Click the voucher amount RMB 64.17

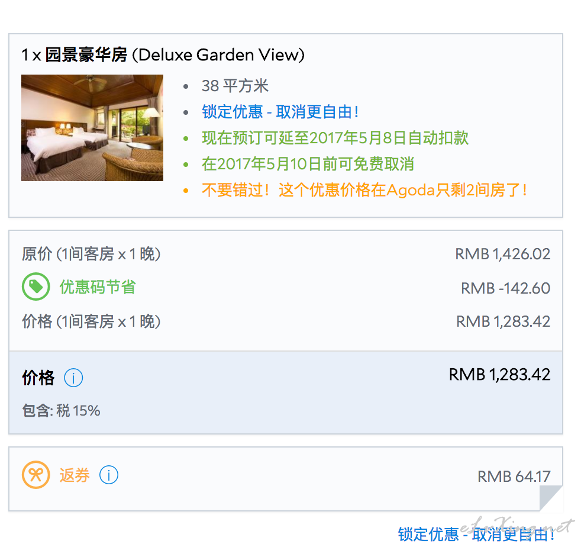pos(514,477)
